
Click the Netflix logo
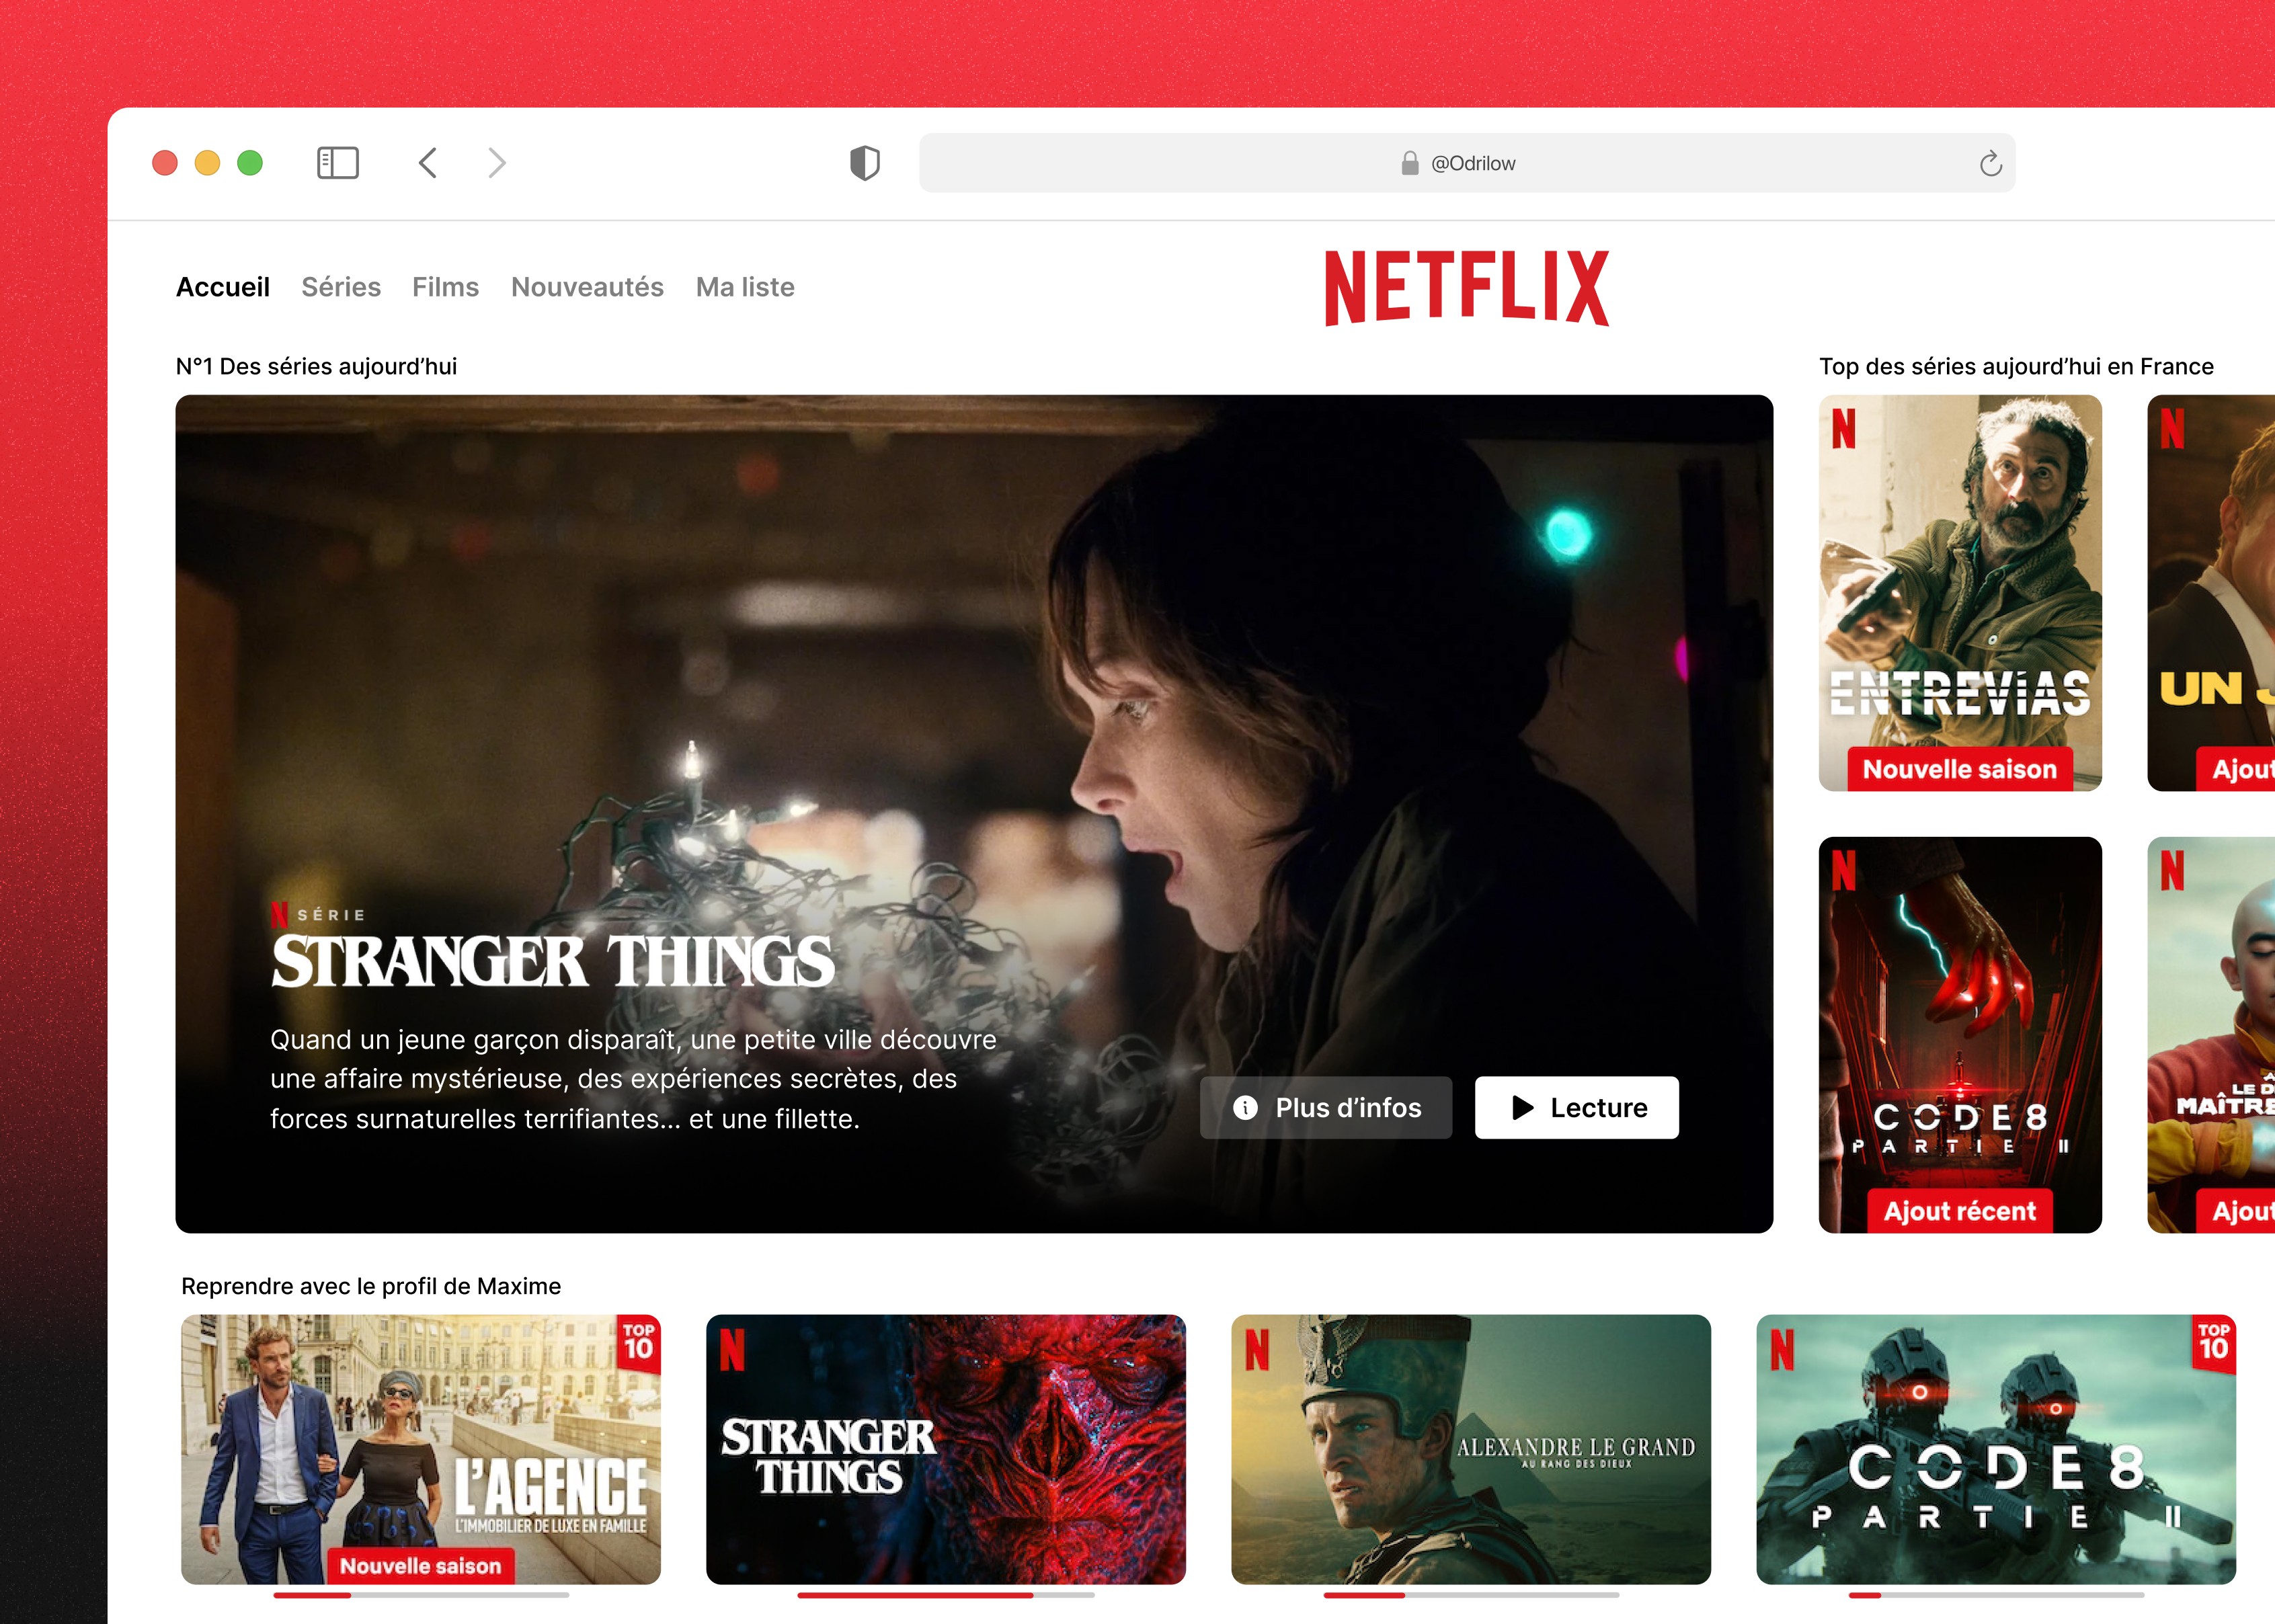[x=1466, y=288]
